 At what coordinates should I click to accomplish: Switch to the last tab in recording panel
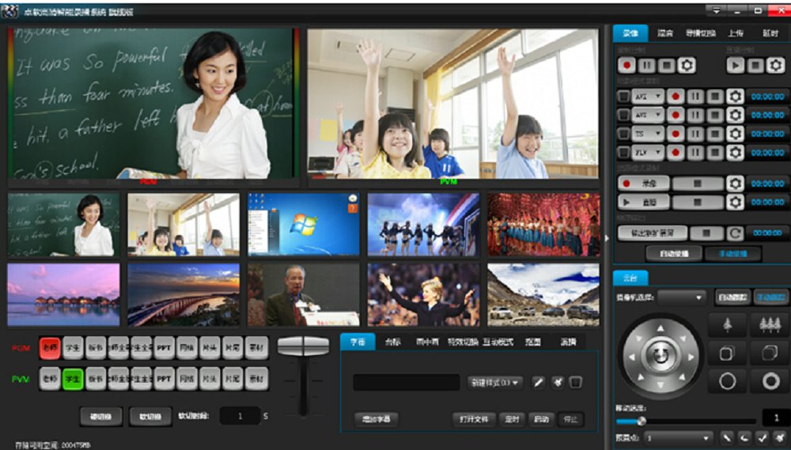tap(770, 33)
